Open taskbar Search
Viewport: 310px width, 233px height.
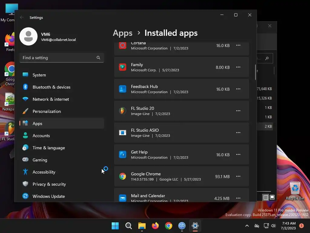click(x=128, y=226)
